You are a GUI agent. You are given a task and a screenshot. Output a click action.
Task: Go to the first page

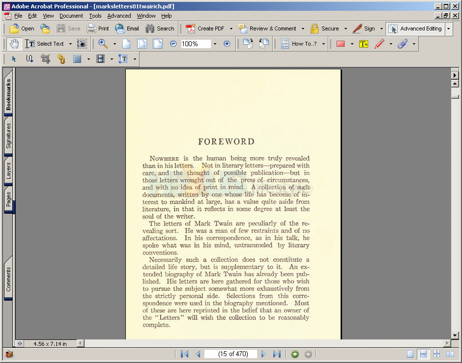pyautogui.click(x=184, y=354)
